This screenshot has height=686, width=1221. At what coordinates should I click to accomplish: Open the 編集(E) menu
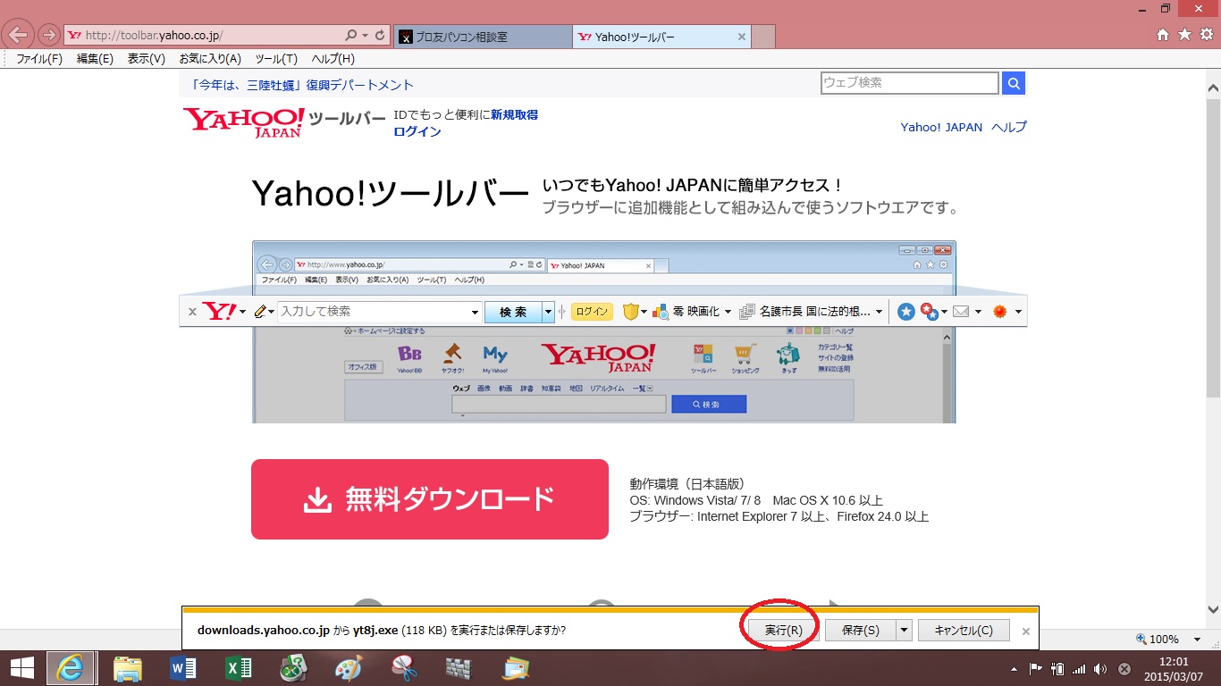[95, 59]
